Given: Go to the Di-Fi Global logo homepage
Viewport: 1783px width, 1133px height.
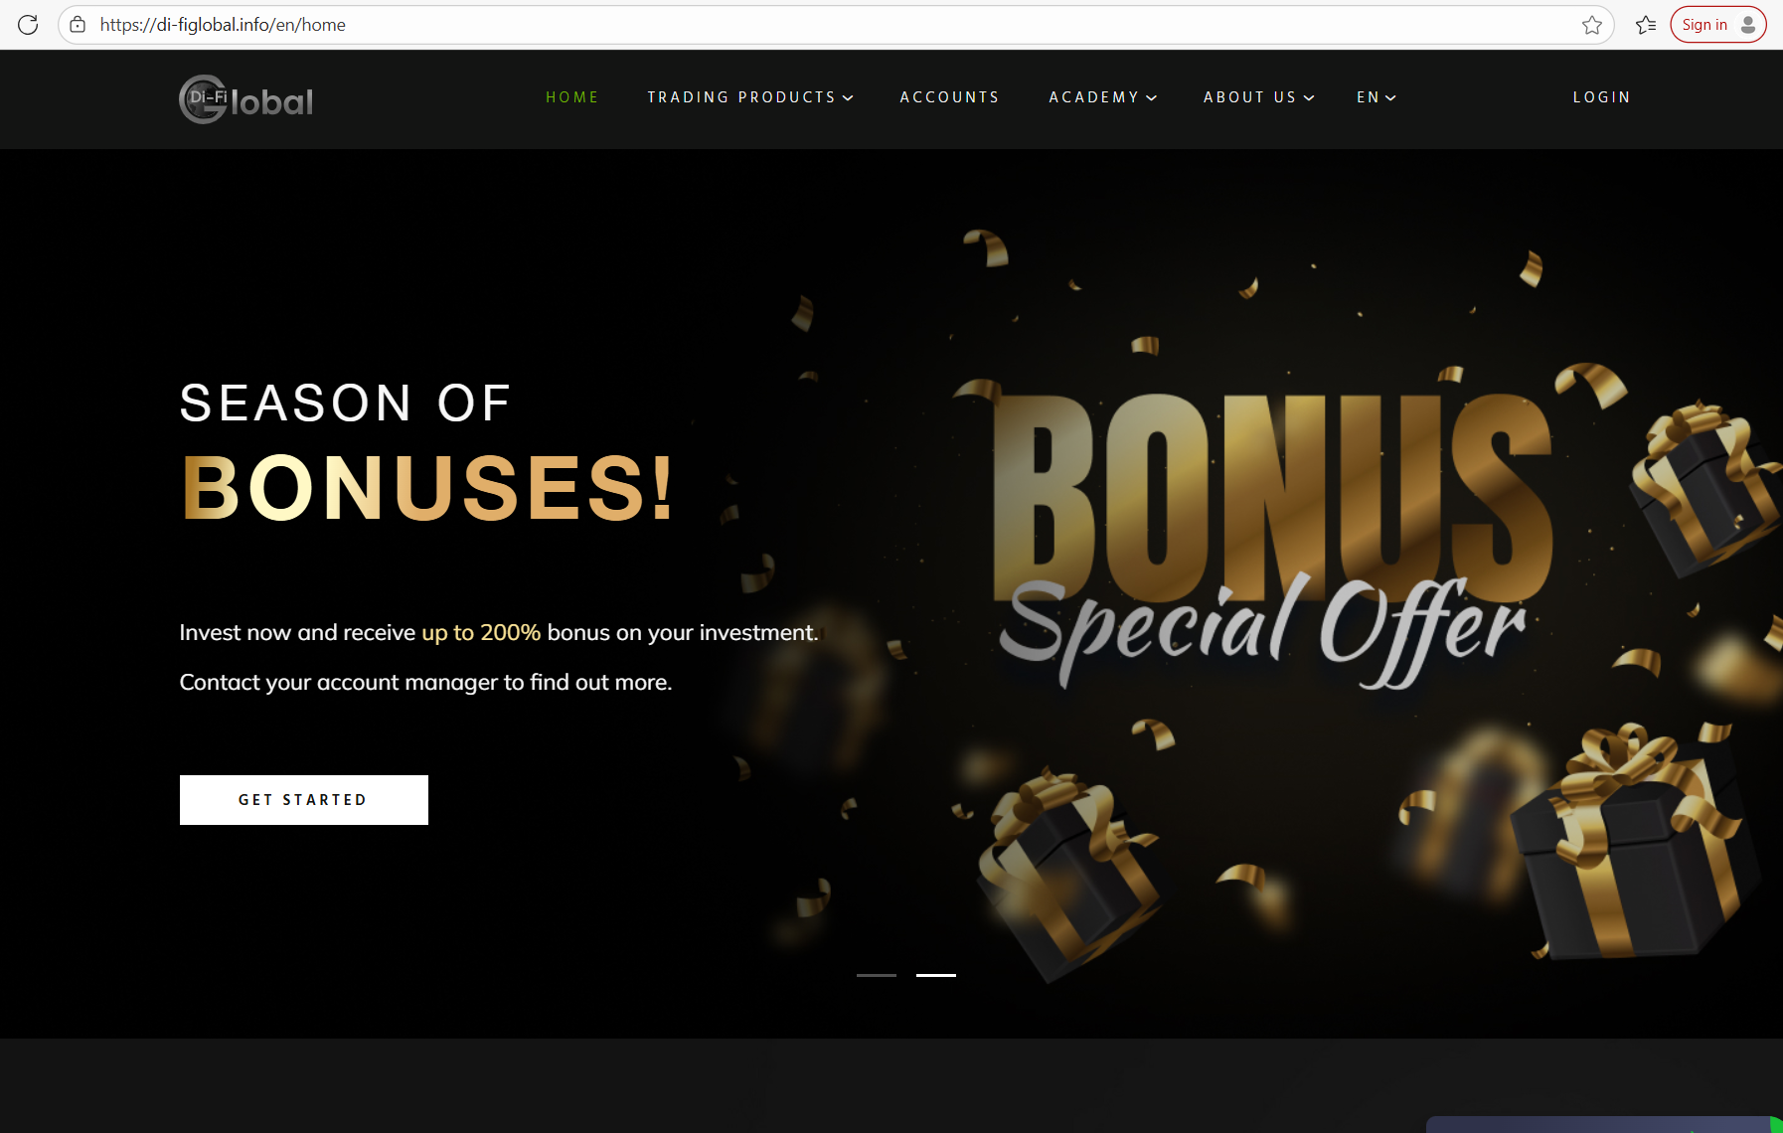Looking at the screenshot, I should [245, 99].
